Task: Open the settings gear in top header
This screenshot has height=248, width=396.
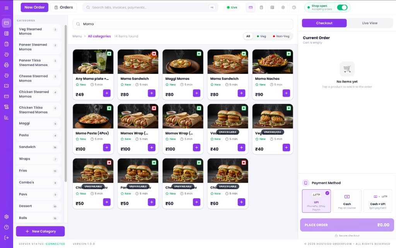Action: [283, 7]
